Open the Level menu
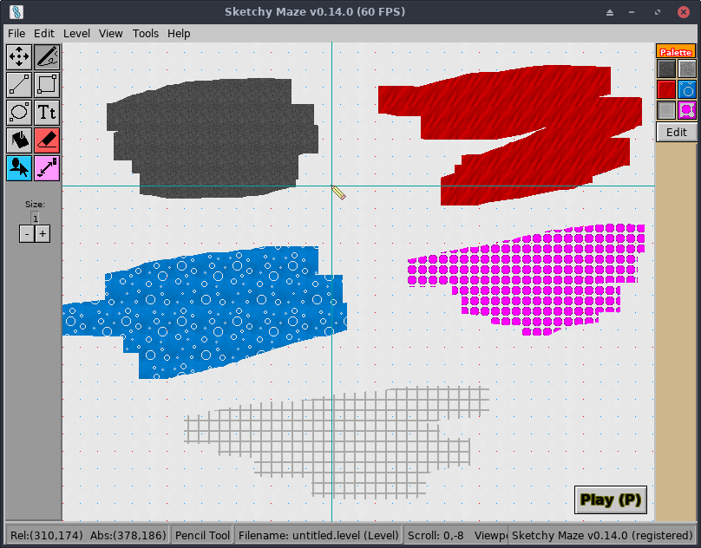Viewport: 701px width, 548px height. (76, 33)
